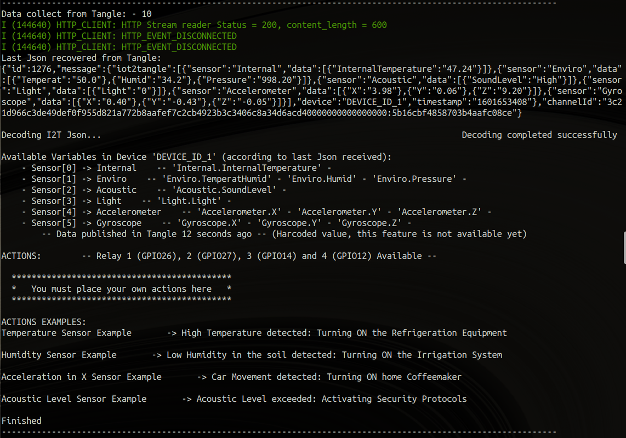Click the 'Acoustic.SoundLevel' variable name
Screen dimensions: 626x438
point(224,191)
